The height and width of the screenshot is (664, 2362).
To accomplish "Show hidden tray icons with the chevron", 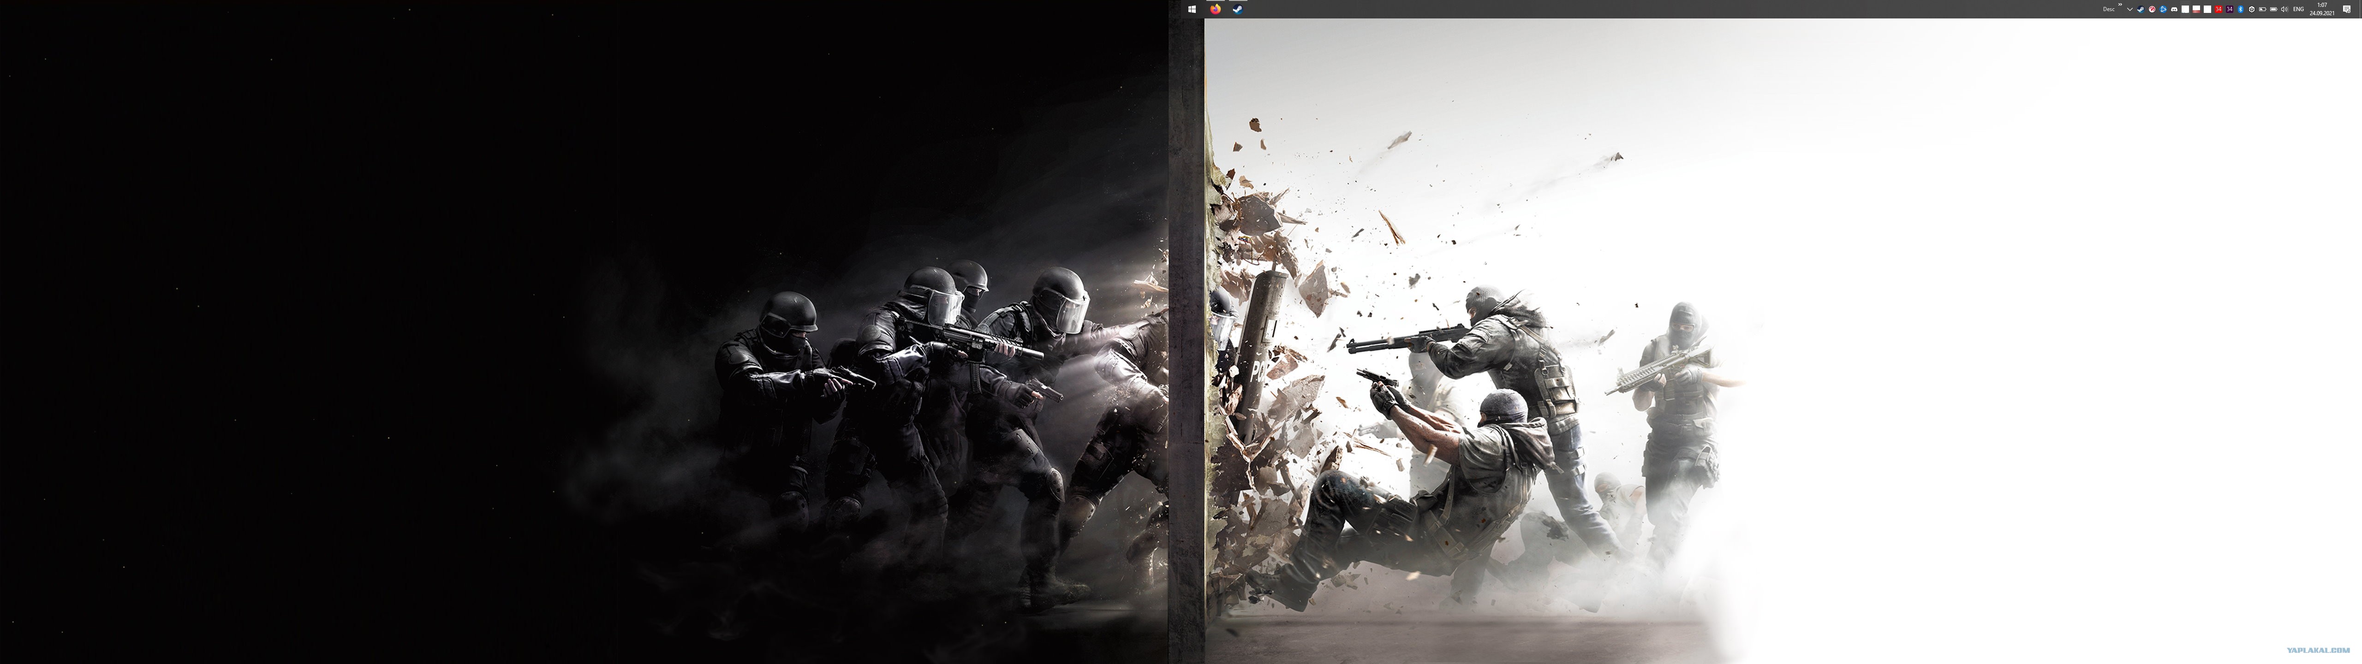I will pos(2130,9).
